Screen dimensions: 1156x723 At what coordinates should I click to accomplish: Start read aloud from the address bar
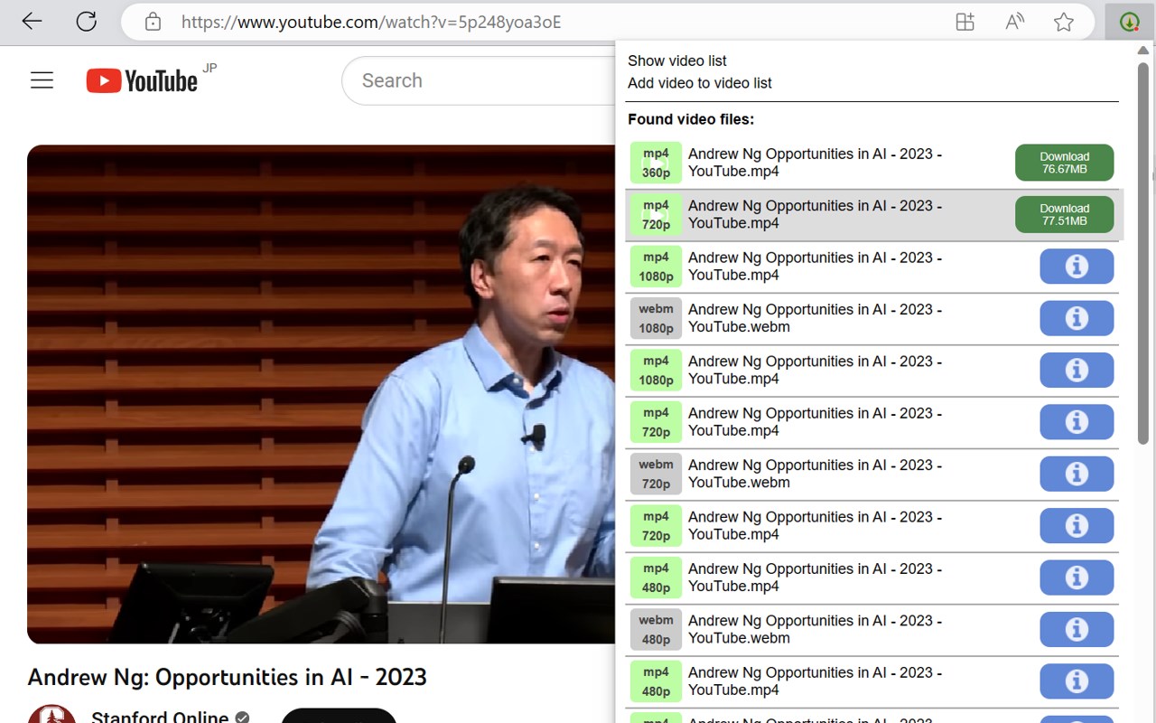coord(1014,22)
